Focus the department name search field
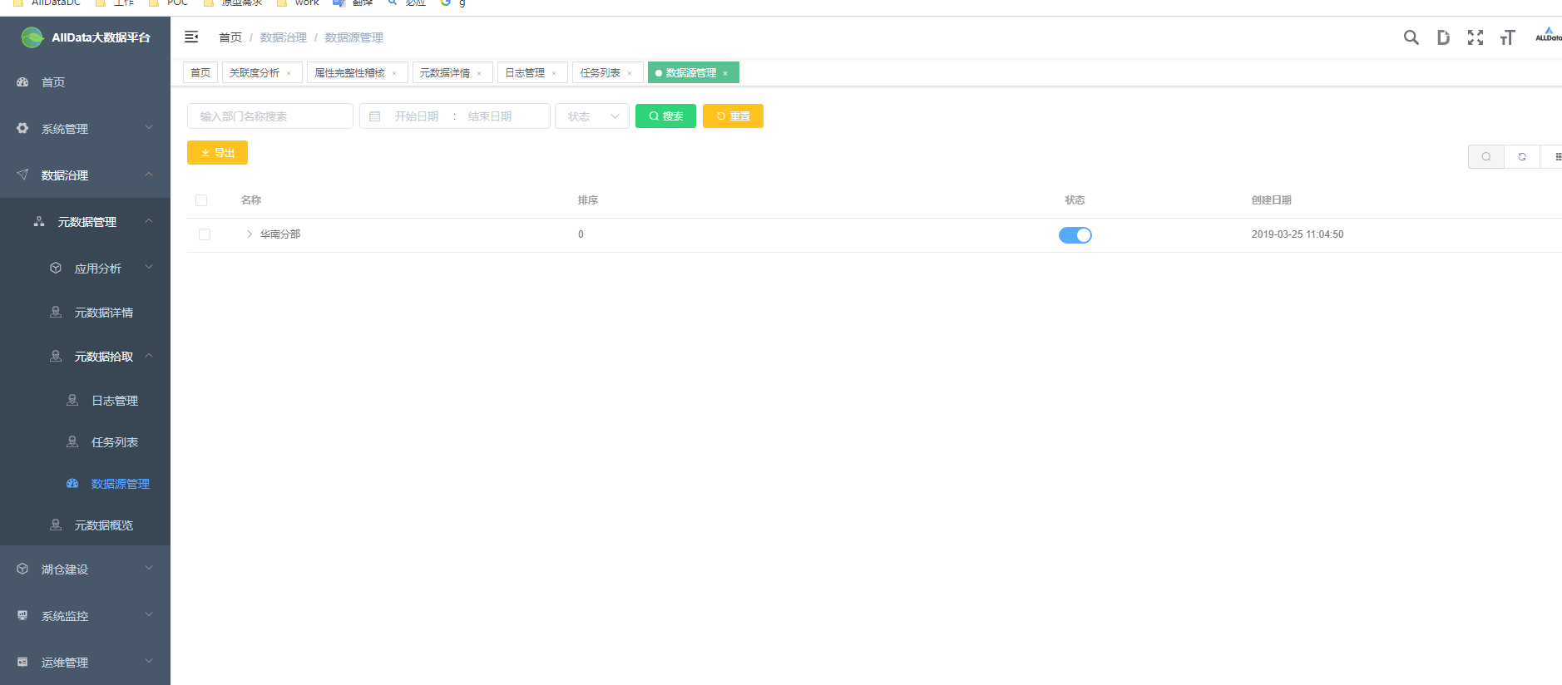Screen dimensions: 1562x685 pos(270,116)
